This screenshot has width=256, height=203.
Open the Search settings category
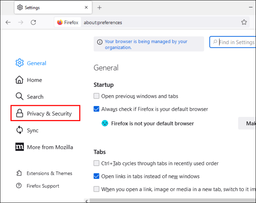[x=35, y=97]
